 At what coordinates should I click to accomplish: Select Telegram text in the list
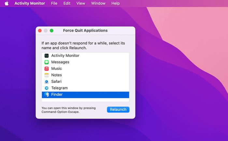(60, 88)
